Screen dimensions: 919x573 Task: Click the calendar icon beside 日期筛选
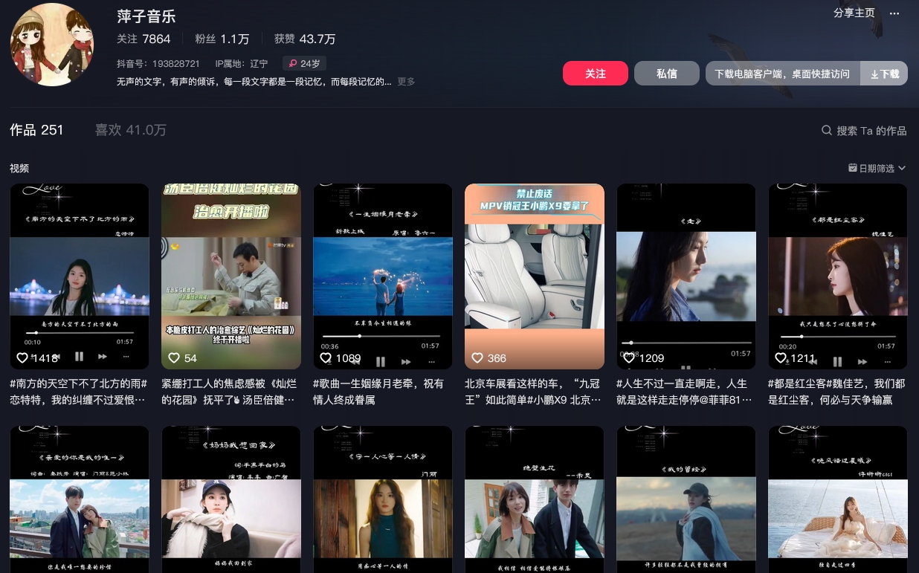pyautogui.click(x=853, y=168)
